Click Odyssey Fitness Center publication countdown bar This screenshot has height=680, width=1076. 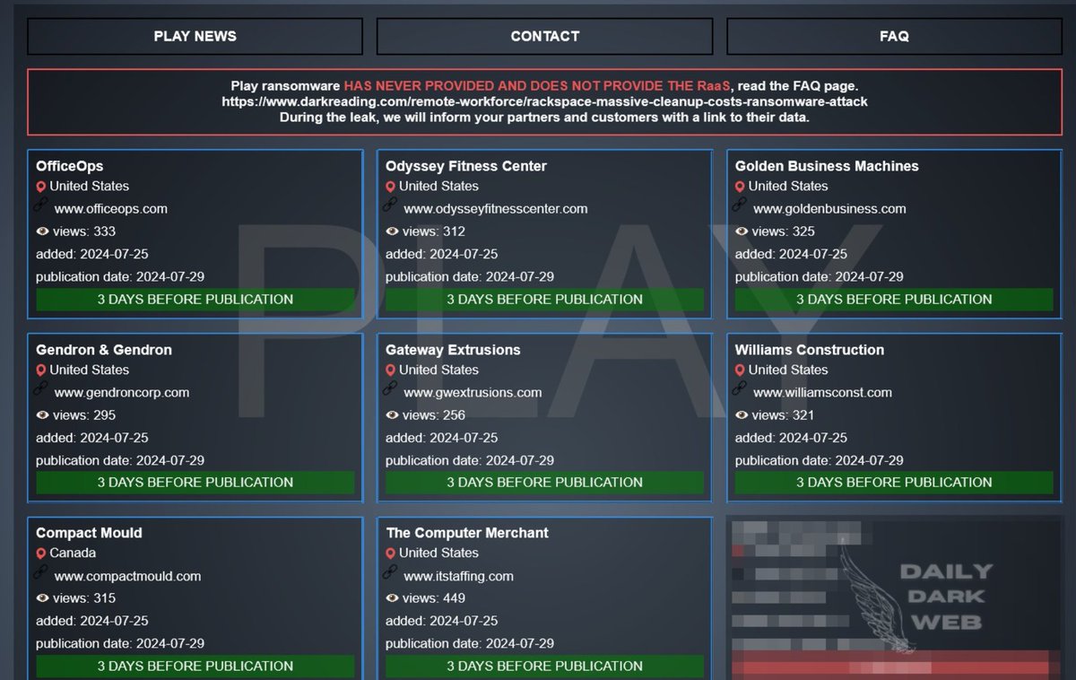544,300
